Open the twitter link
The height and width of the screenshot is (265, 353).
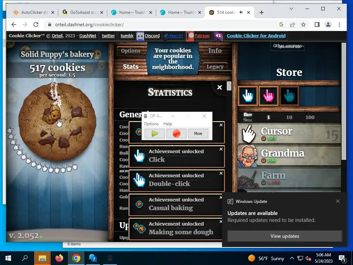(x=108, y=36)
